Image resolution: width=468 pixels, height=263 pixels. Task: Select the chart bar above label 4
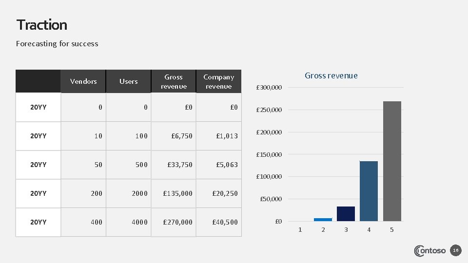[369, 191]
